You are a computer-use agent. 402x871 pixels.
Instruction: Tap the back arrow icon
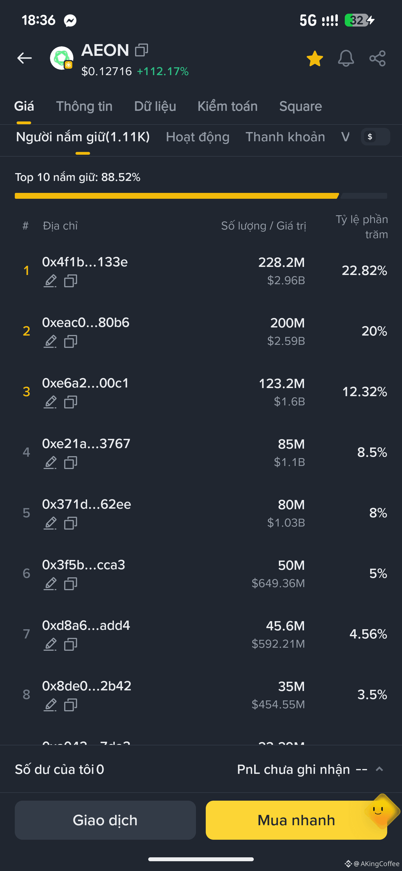click(x=24, y=58)
